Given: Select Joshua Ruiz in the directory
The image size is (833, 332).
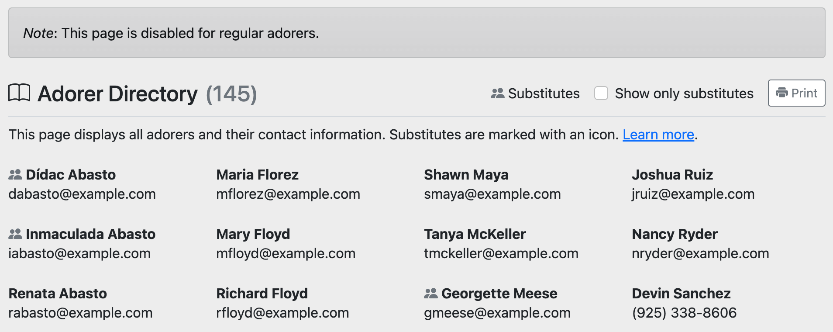Looking at the screenshot, I should pyautogui.click(x=672, y=175).
